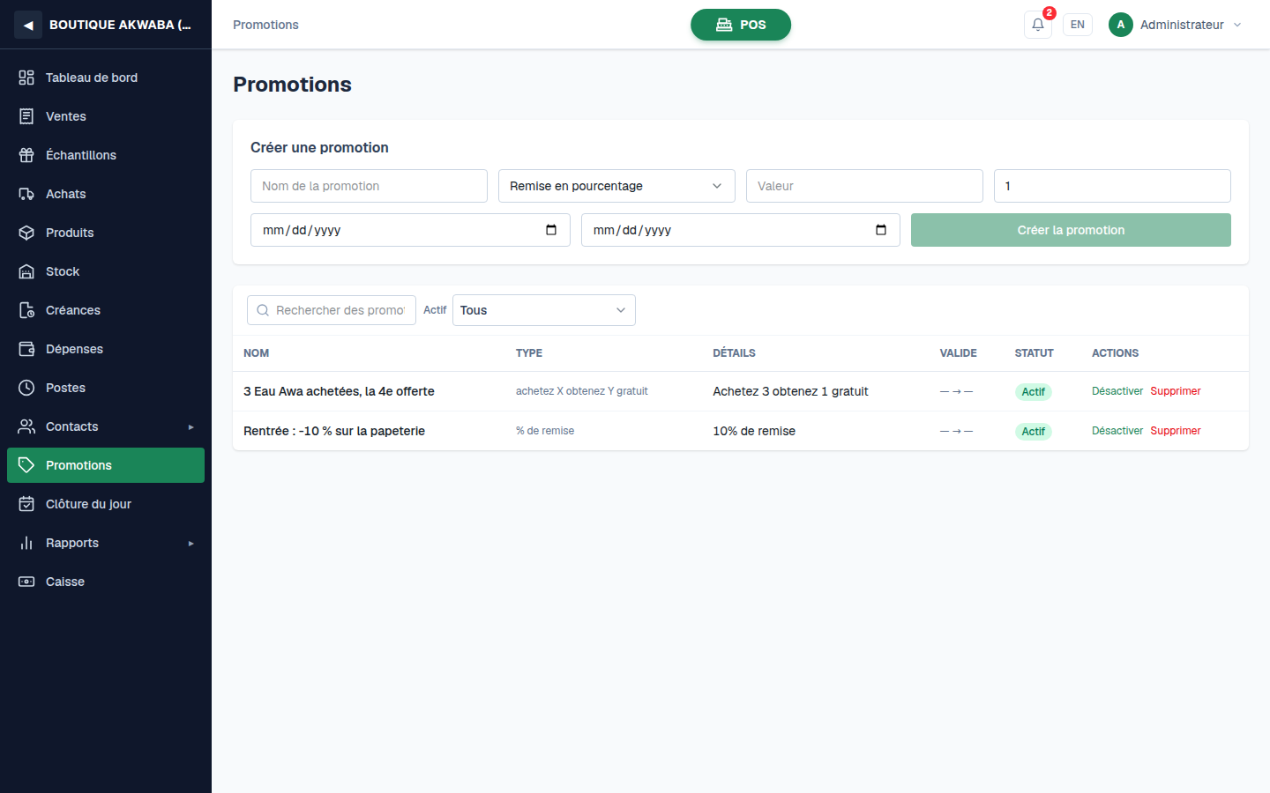Click the quantity field containing 1
This screenshot has width=1270, height=793.
pyautogui.click(x=1112, y=186)
